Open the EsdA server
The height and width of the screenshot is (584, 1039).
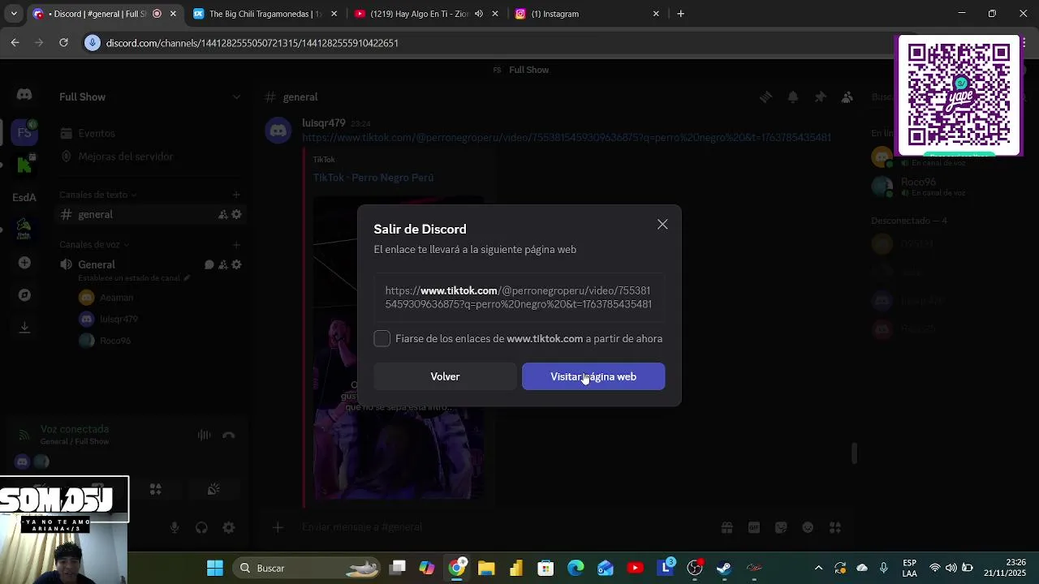24,197
